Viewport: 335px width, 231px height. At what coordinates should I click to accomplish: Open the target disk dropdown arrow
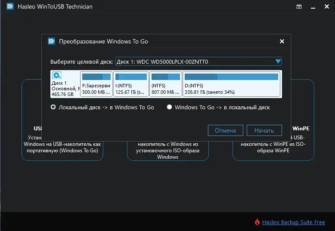click(x=278, y=62)
